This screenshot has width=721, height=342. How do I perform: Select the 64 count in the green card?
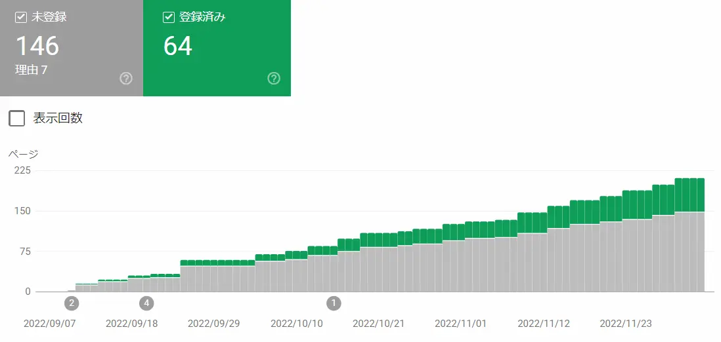pyautogui.click(x=177, y=46)
